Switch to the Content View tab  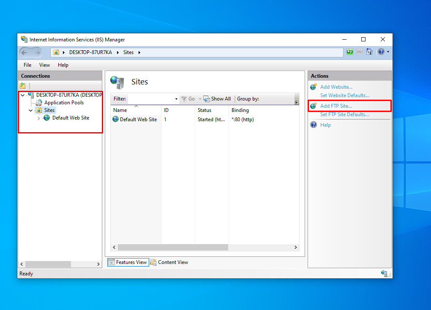[169, 262]
